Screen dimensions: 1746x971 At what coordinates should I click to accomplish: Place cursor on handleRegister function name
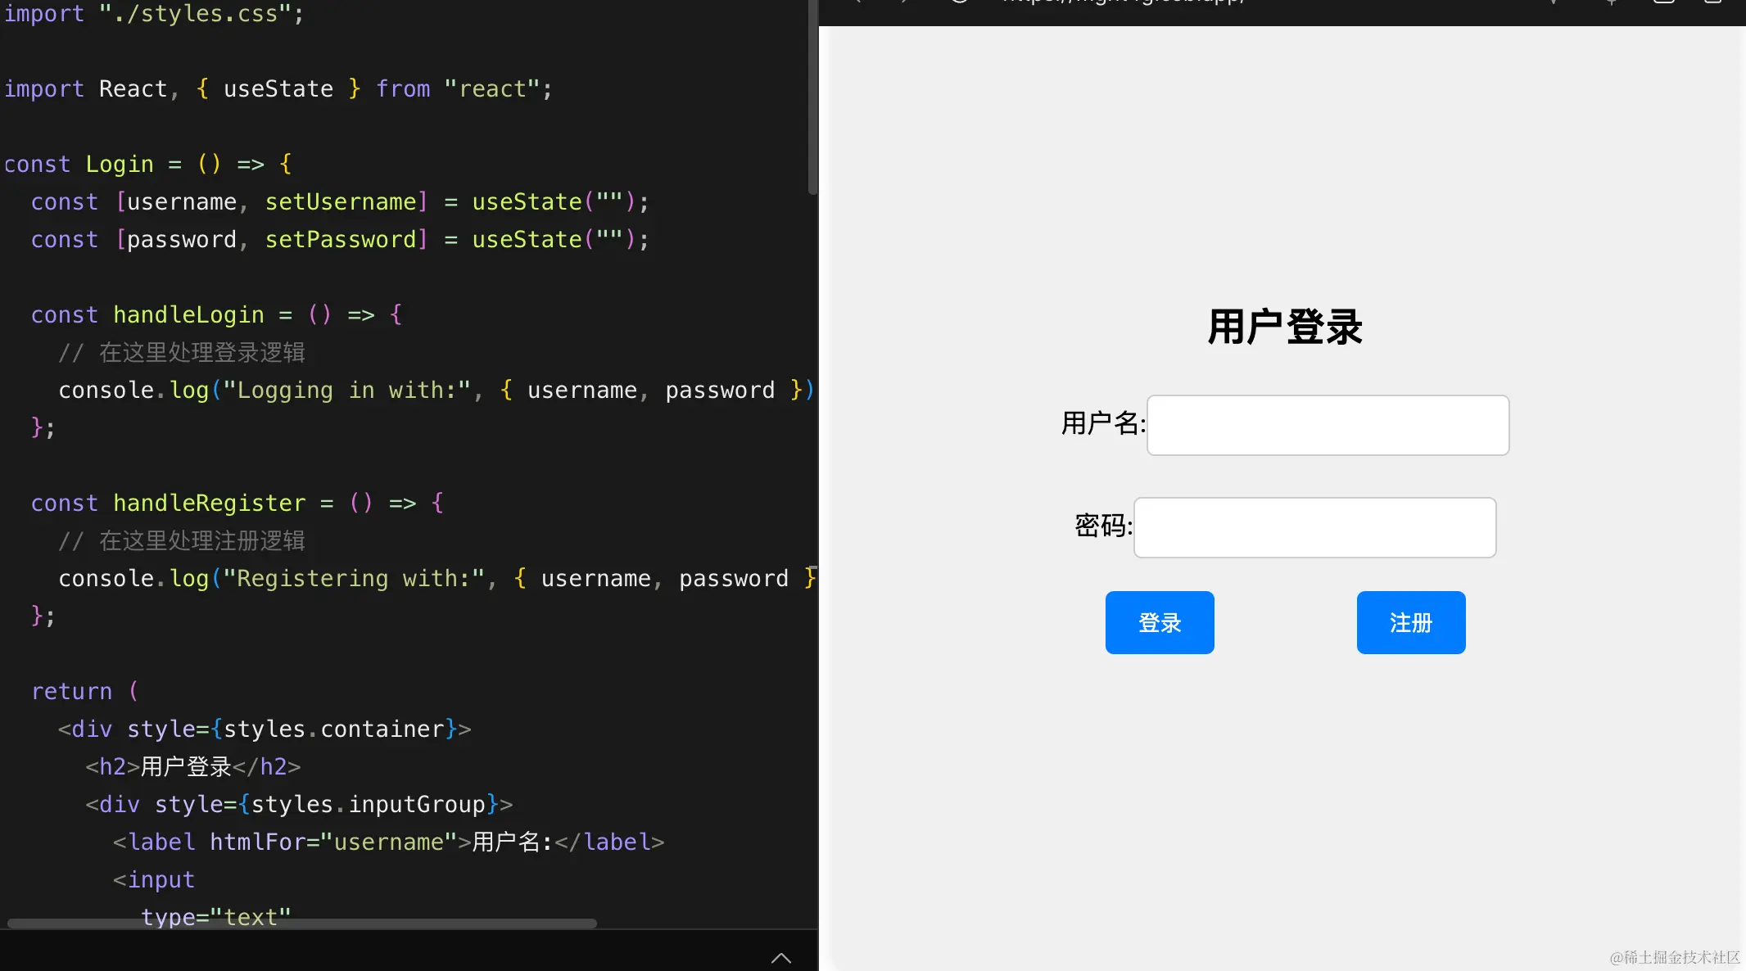tap(209, 503)
